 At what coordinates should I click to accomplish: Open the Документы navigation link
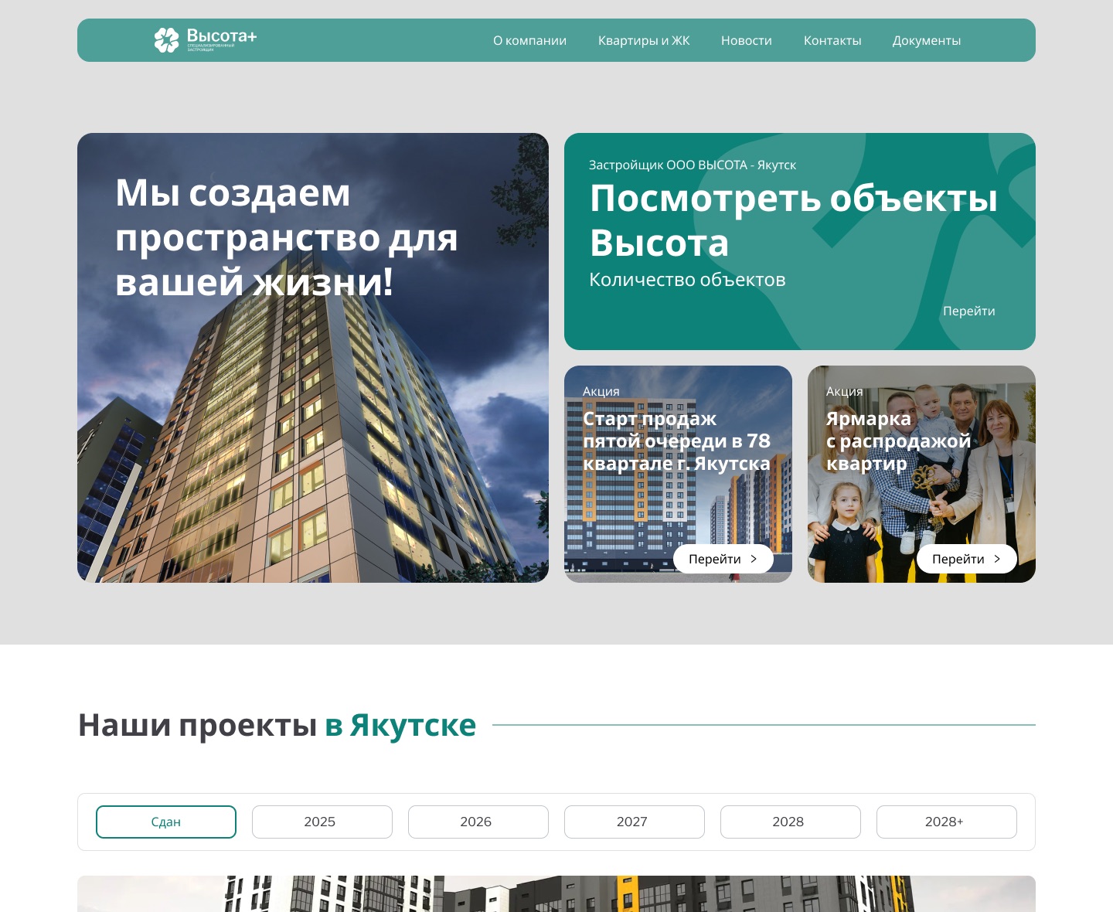click(x=927, y=40)
